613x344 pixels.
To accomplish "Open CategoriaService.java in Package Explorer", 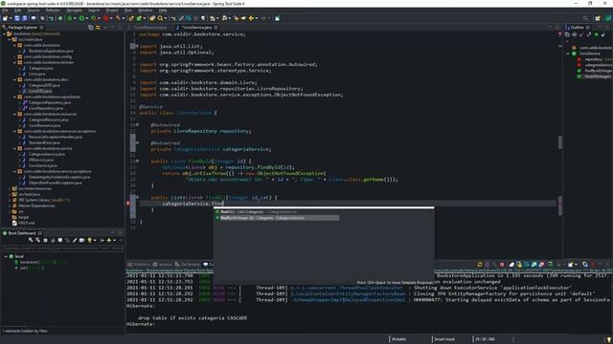I will [x=47, y=154].
